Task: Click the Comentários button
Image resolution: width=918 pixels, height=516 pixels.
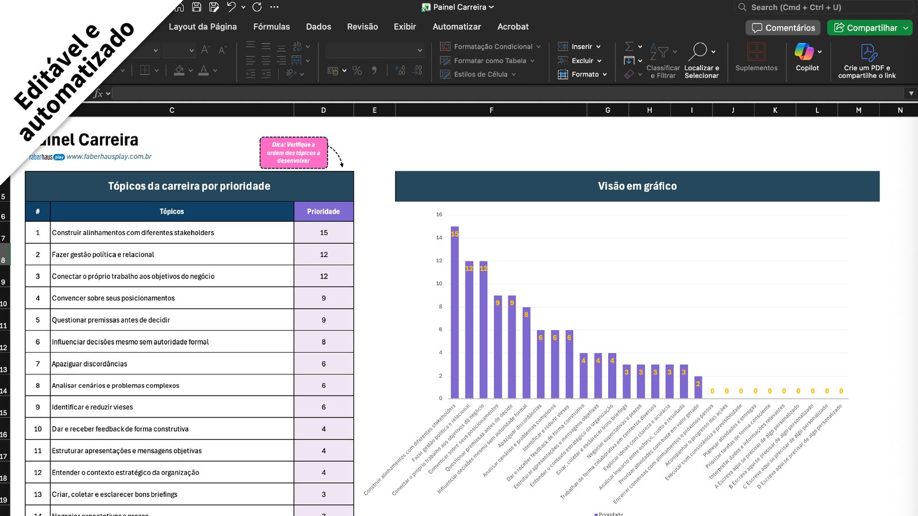Action: [783, 28]
